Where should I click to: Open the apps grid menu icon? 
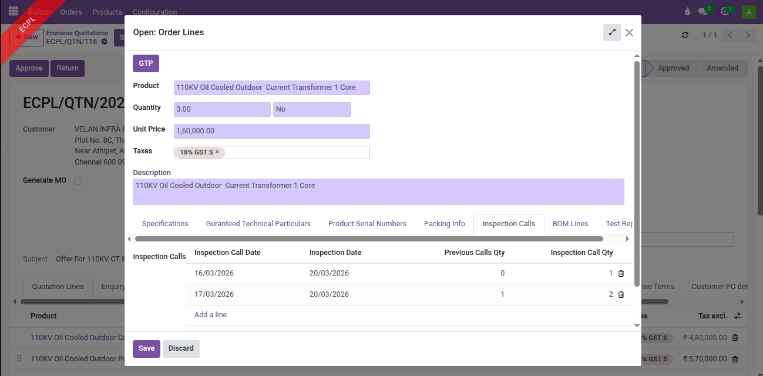coord(13,12)
